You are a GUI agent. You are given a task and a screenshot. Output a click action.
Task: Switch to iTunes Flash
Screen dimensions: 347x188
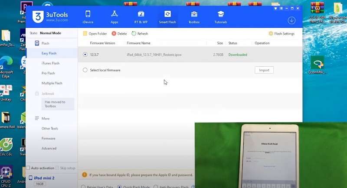click(50, 63)
